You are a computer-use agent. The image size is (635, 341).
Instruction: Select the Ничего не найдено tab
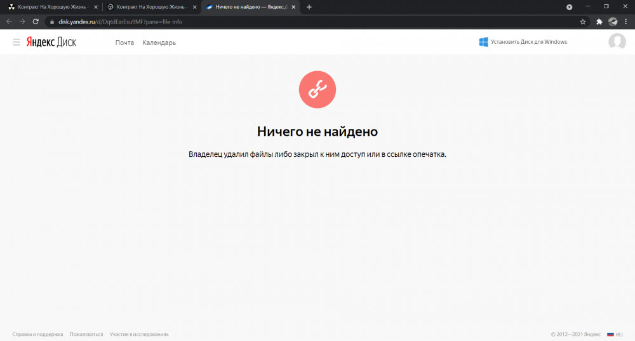250,7
